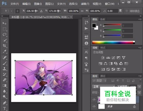The height and width of the screenshot is (111, 143).
Task: Toggle pixel layer filter in Layers panel
Action: (x=113, y=81)
